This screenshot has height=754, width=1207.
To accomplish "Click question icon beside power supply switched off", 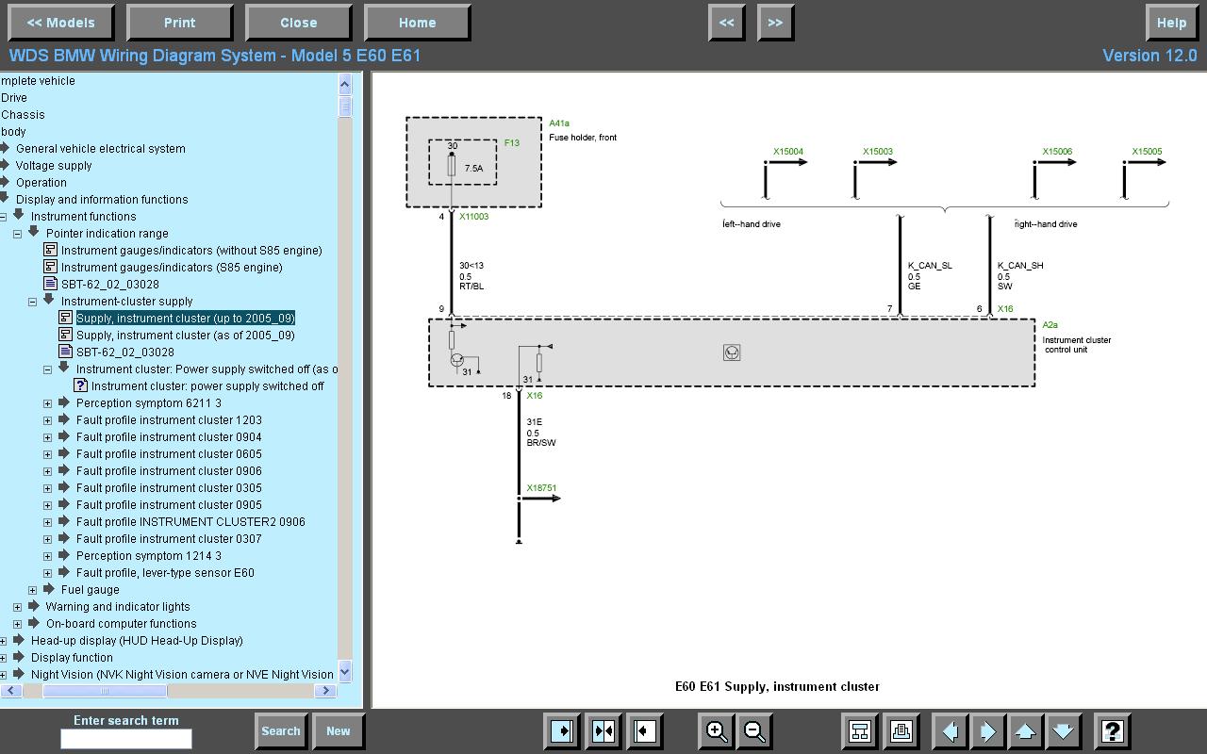I will coord(81,385).
